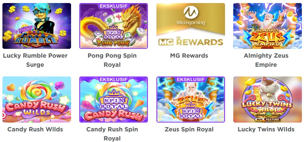Select the MG Rewards golden banner image

[x=191, y=26]
